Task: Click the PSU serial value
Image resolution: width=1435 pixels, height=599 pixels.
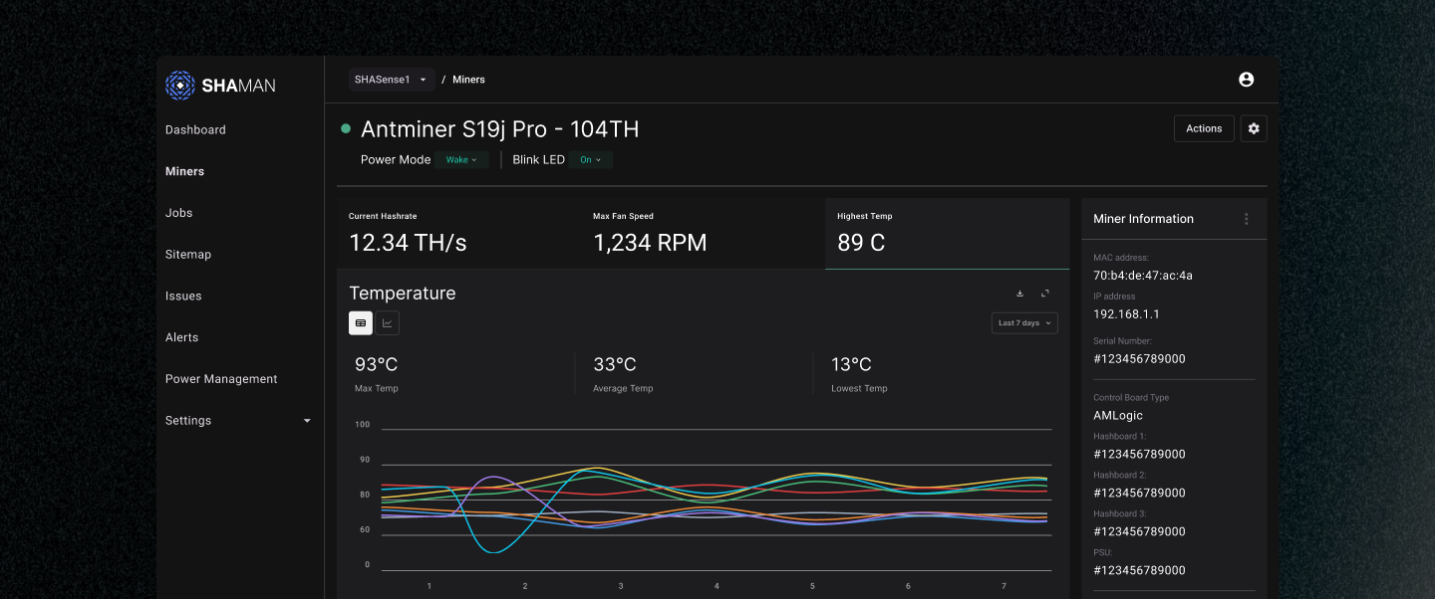Action: 1139,571
